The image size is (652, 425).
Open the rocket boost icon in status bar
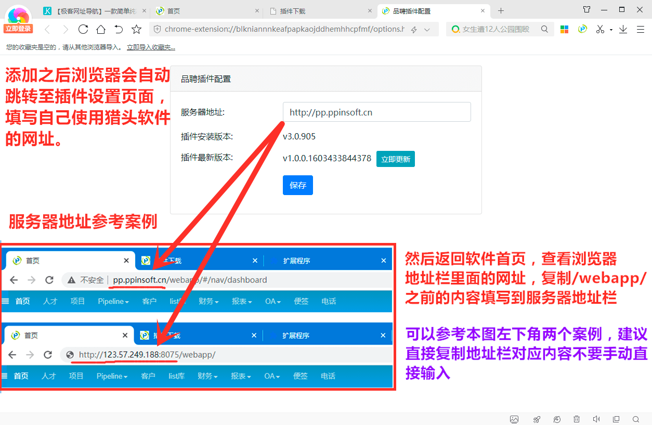(x=536, y=419)
